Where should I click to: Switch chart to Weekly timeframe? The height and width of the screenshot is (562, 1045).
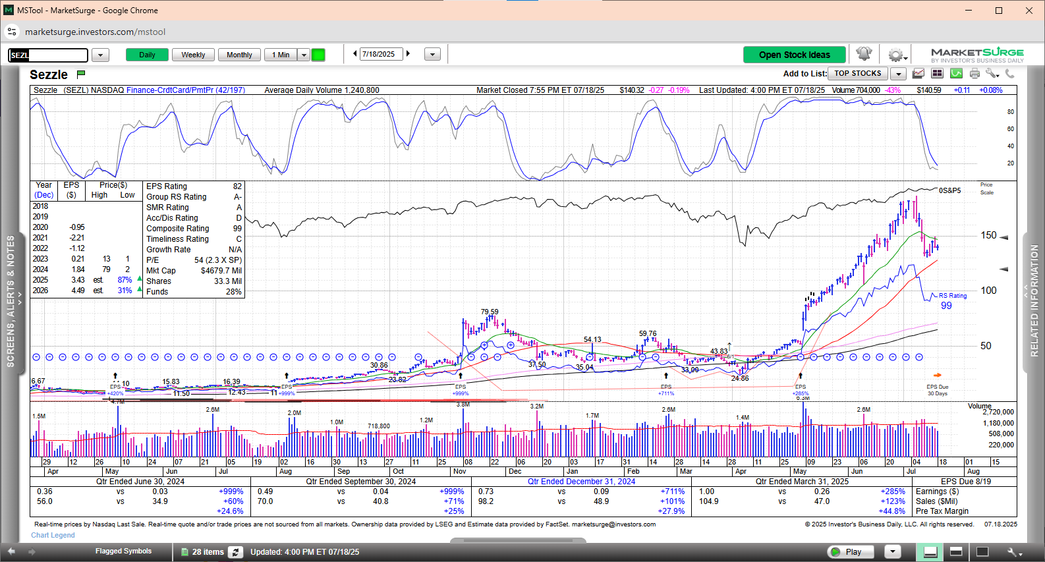193,55
